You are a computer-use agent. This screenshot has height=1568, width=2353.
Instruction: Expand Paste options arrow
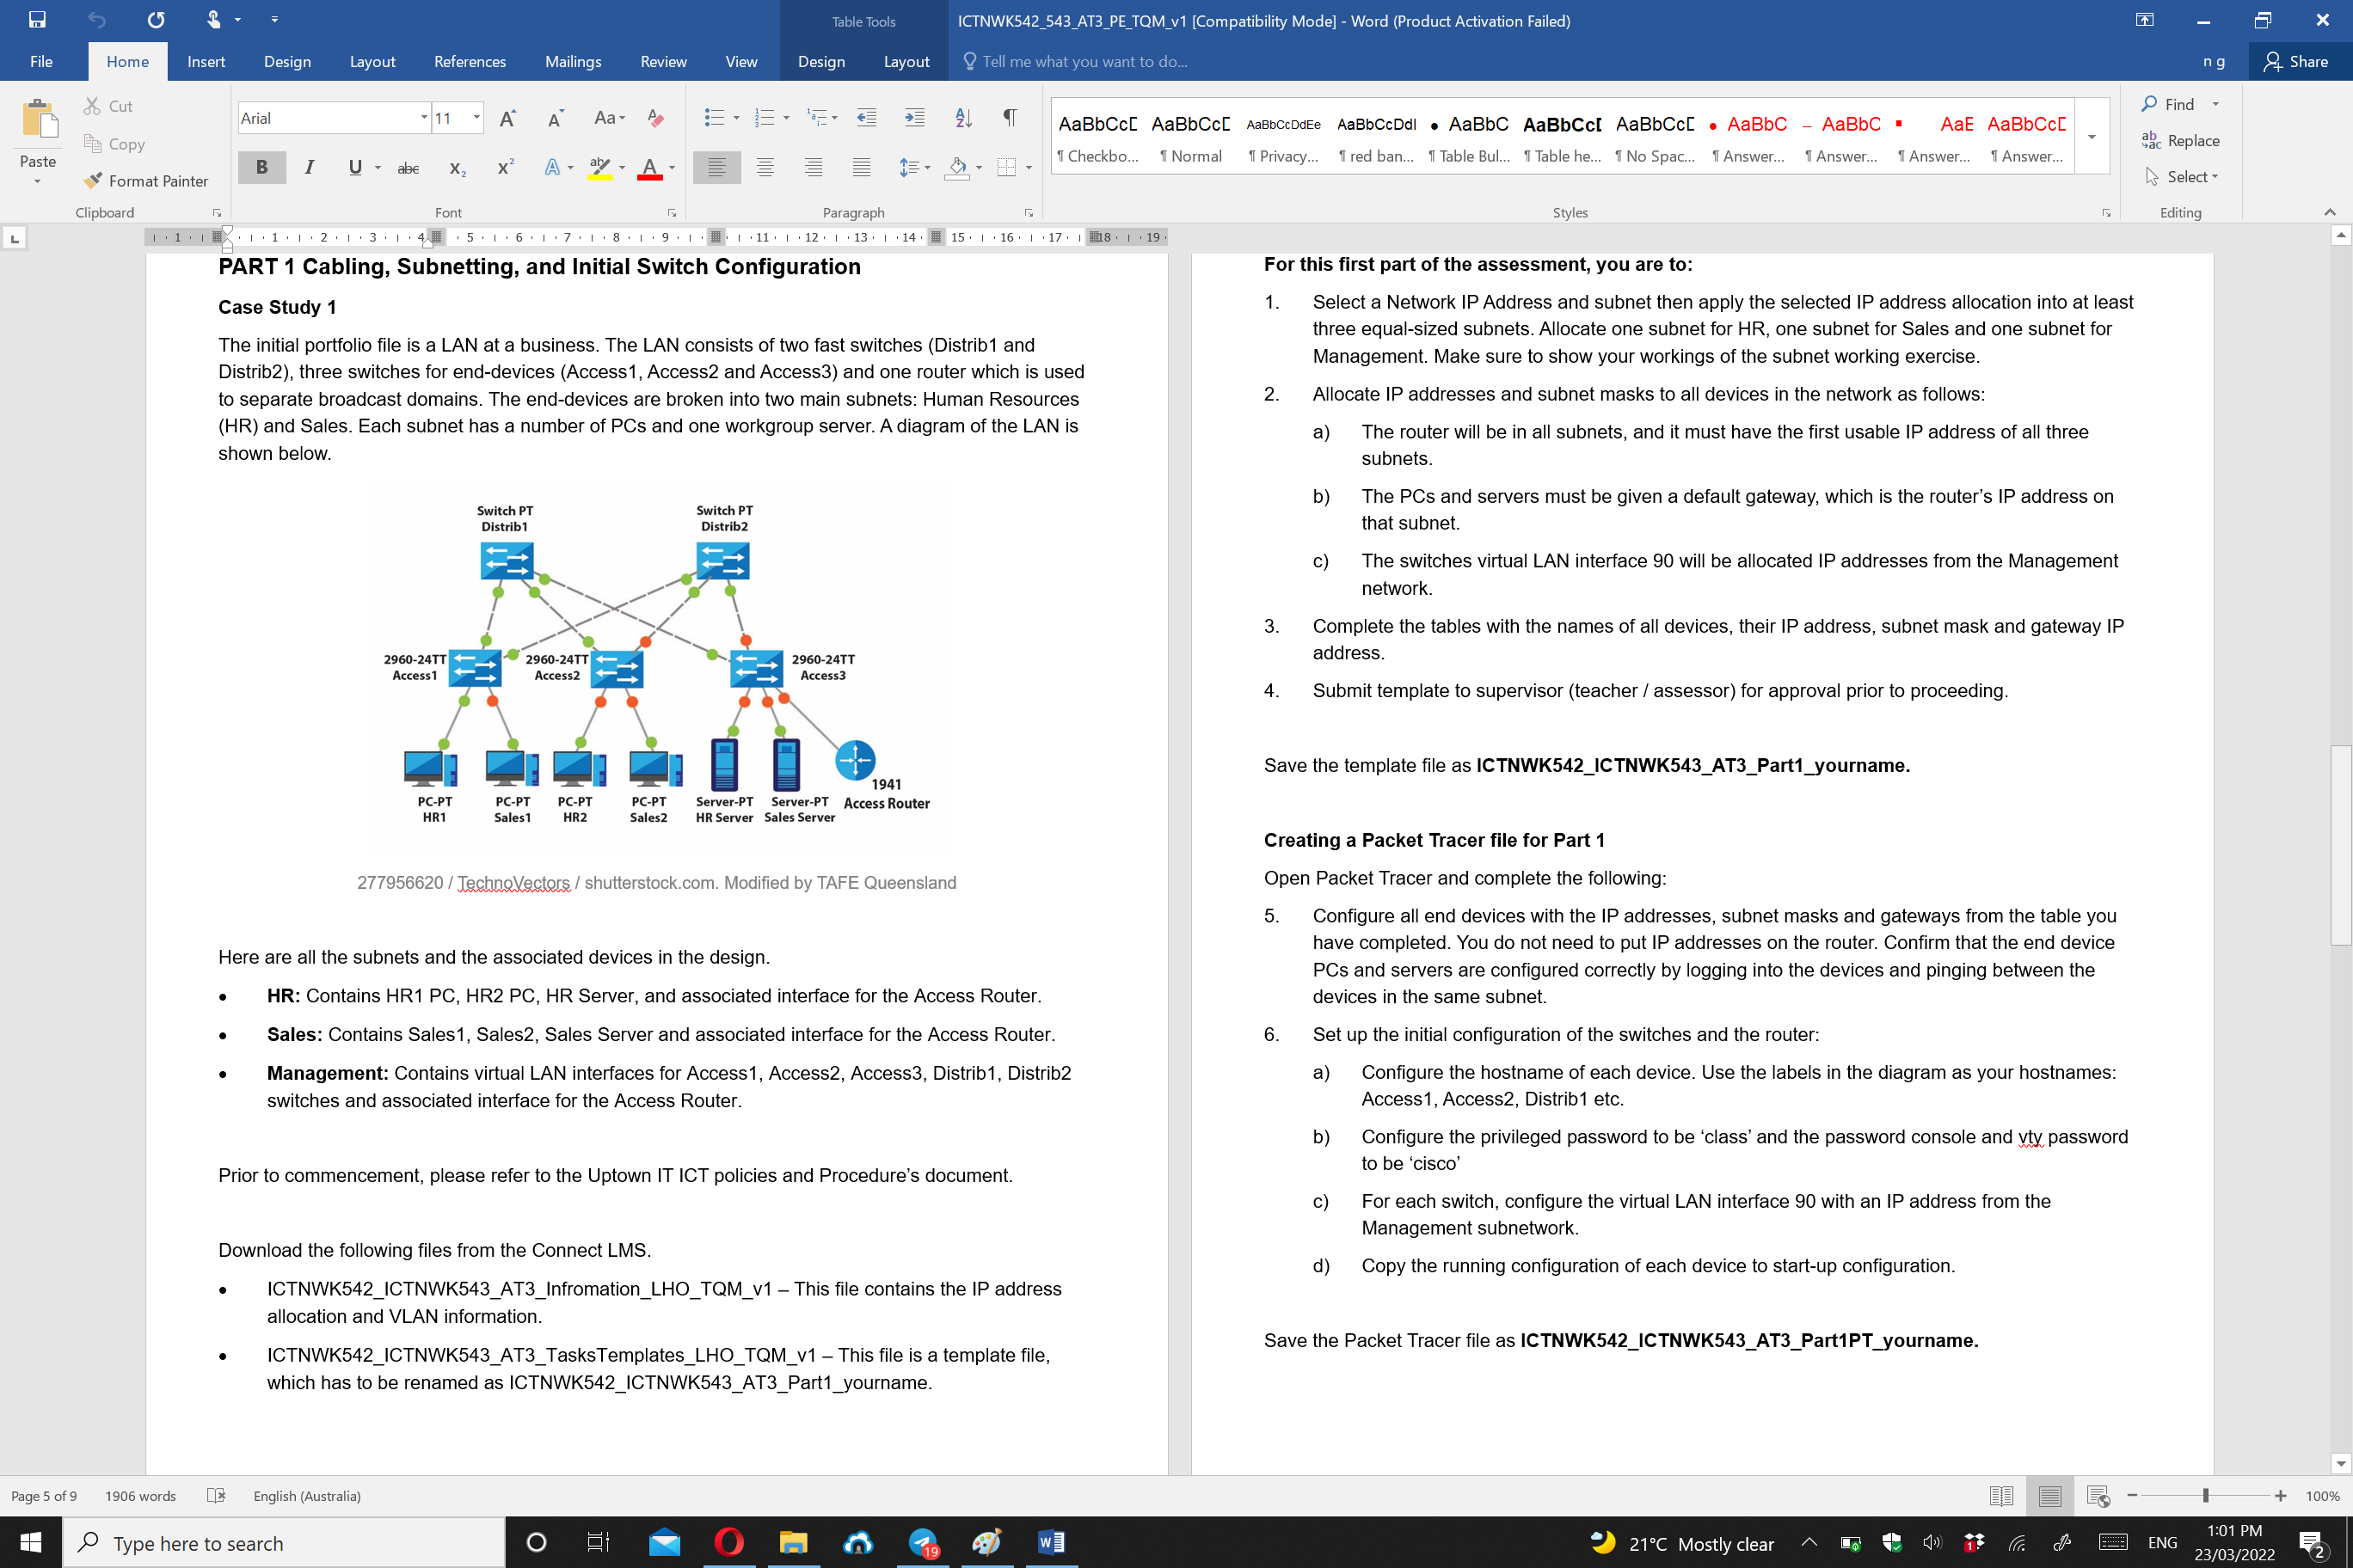coord(38,182)
